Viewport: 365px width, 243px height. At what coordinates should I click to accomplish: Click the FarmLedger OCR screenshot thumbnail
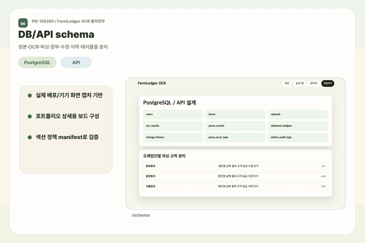(x=235, y=143)
